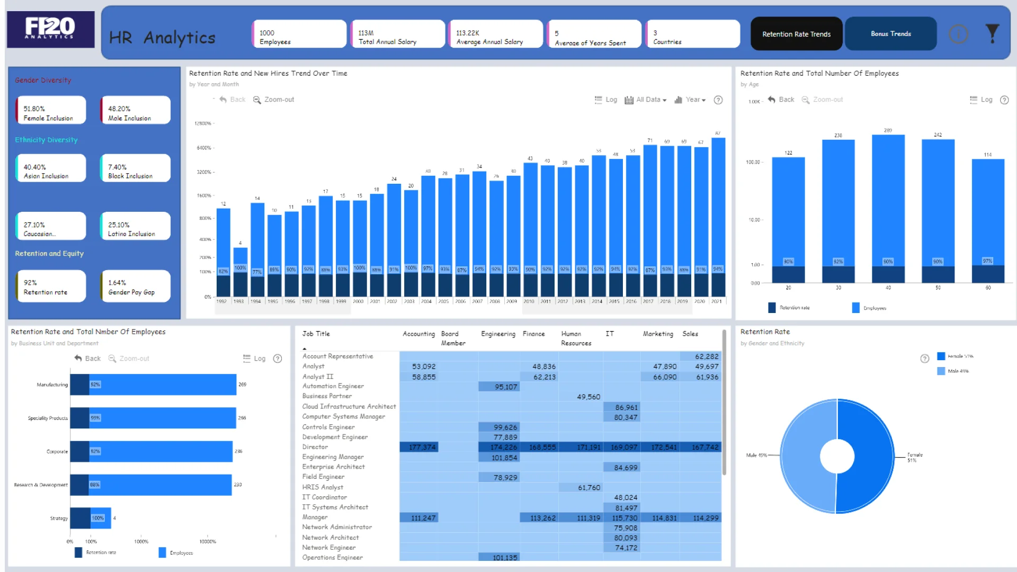Select the 25.10% Latino Inclusion card

tap(136, 226)
